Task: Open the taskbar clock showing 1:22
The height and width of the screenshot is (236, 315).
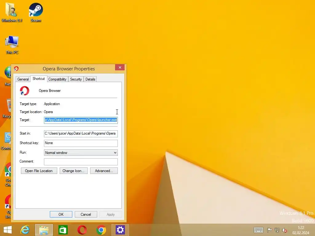Action: click(301, 230)
